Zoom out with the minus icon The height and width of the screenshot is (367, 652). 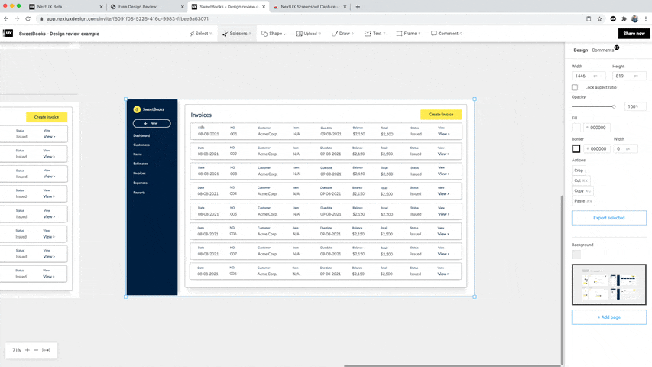click(x=36, y=350)
